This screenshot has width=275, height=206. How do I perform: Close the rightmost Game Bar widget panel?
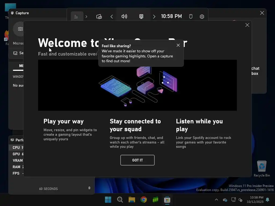tap(262, 13)
